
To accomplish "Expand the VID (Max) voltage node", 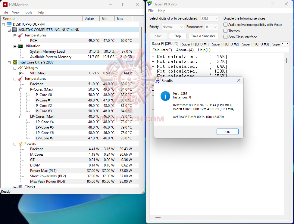I will click(x=20, y=73).
